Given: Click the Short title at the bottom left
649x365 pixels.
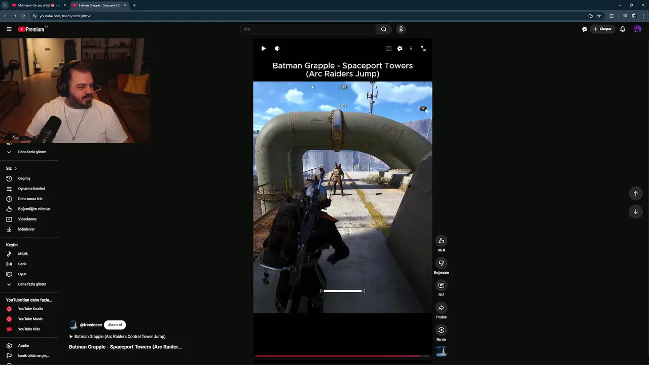Looking at the screenshot, I should click(x=125, y=347).
